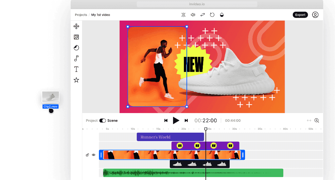The width and height of the screenshot is (335, 180).
Task: Select the Runner's World text clip
Action: click(x=170, y=137)
